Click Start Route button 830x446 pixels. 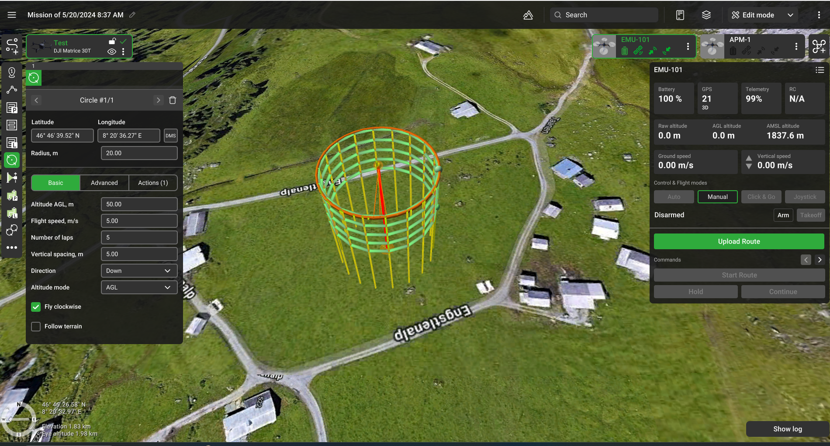(x=740, y=275)
